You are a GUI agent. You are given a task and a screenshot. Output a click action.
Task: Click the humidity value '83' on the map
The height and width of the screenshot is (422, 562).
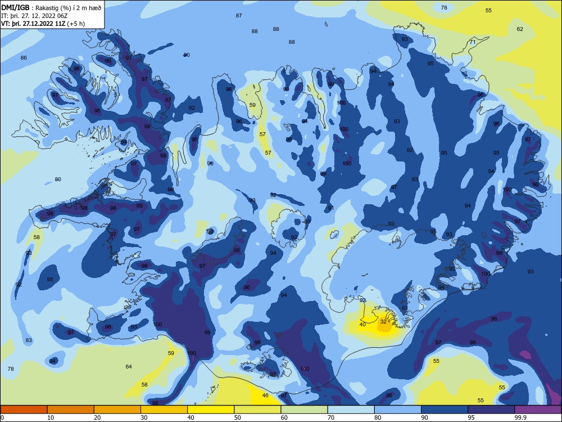click(29, 340)
